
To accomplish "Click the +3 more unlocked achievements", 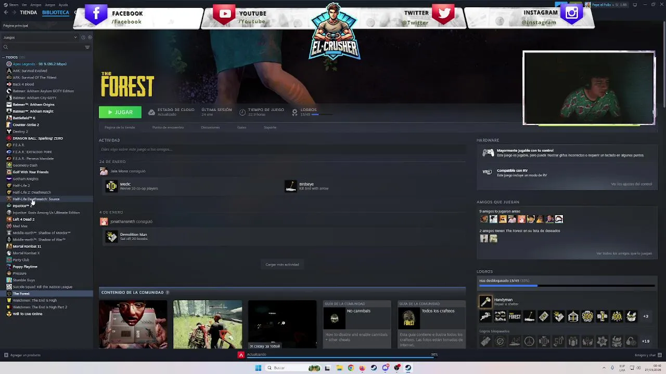I will (x=646, y=316).
